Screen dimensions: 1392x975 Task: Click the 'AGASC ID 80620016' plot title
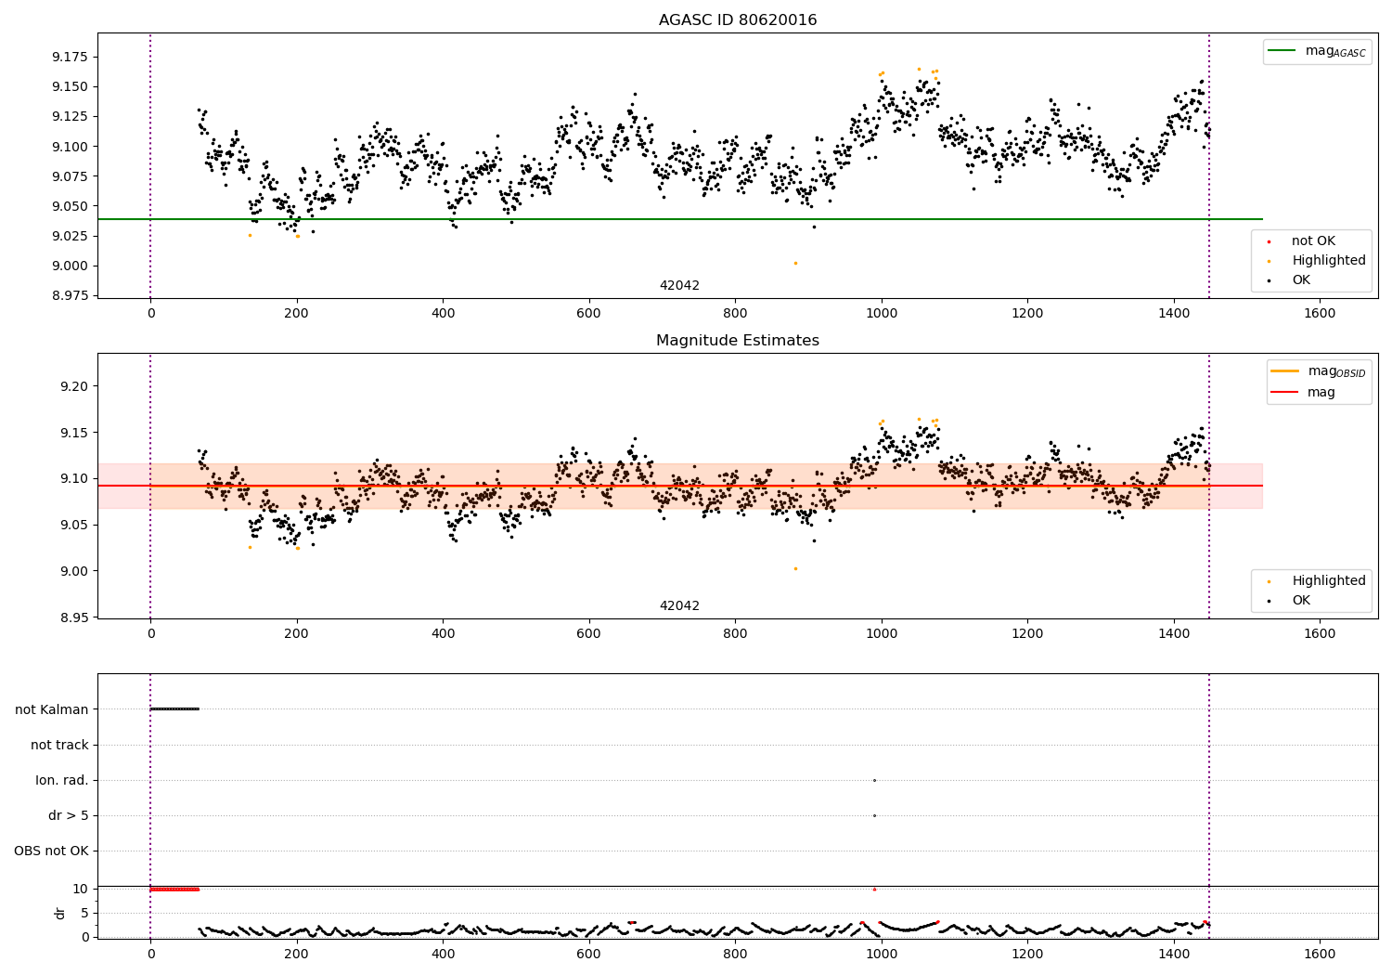tap(738, 20)
